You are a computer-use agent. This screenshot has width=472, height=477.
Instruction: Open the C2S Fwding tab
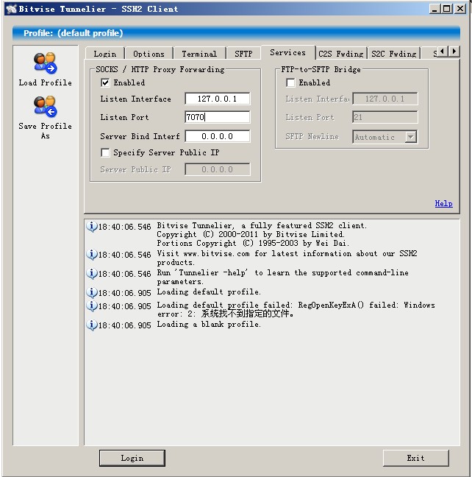(341, 54)
